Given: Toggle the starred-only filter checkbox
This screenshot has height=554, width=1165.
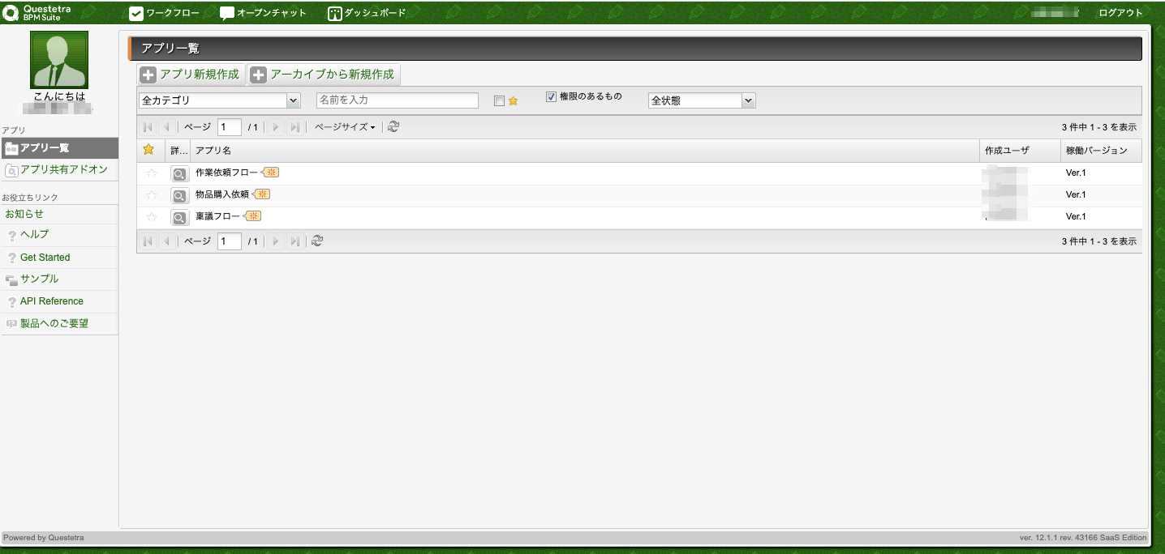Looking at the screenshot, I should tap(499, 101).
